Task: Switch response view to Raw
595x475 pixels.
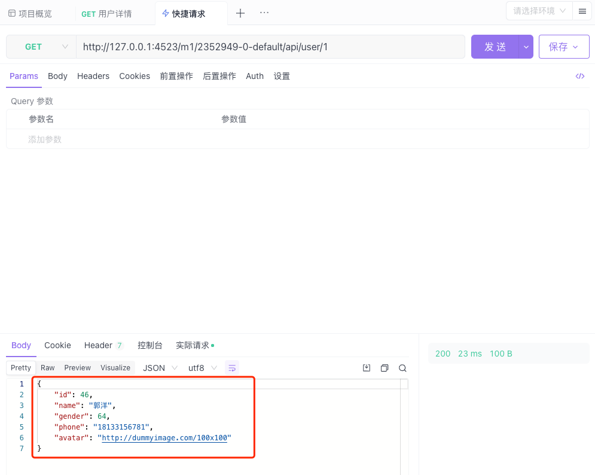Action: tap(48, 367)
